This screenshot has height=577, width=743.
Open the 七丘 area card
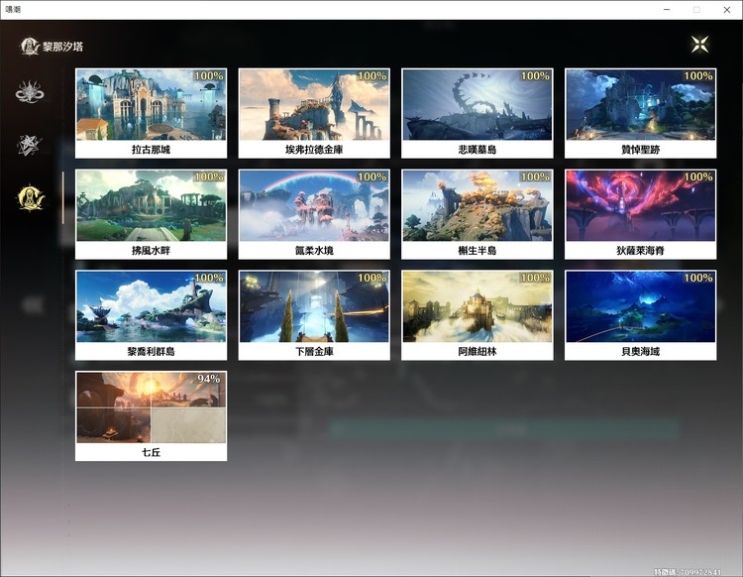click(152, 415)
